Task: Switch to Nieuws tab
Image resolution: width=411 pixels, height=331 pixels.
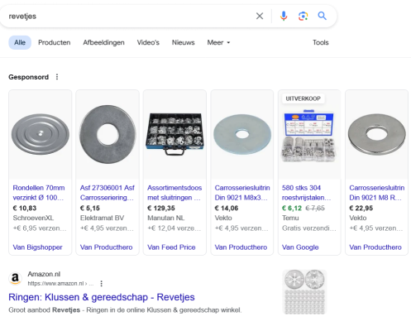Action: (183, 42)
